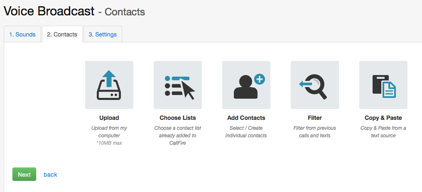The width and height of the screenshot is (422, 192).
Task: Click the Upload label text
Action: pyautogui.click(x=109, y=118)
